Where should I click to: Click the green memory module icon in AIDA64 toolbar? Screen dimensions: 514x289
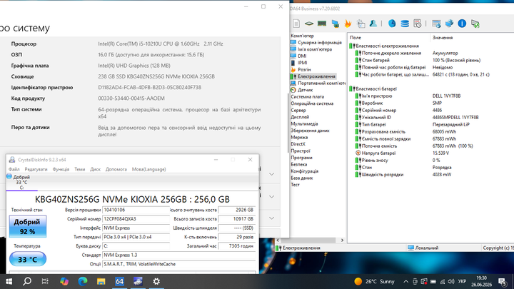click(x=322, y=24)
